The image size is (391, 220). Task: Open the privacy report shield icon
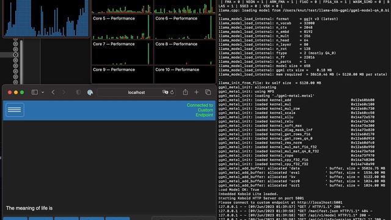78,92
